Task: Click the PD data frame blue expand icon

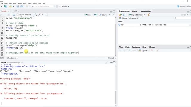Action: (119, 25)
